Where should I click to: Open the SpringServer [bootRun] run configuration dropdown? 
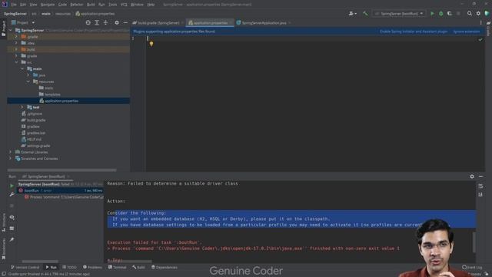pos(399,14)
